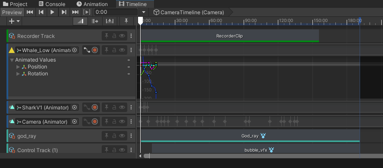Jump to the timeline start
This screenshot has width=383, height=168.
(30, 12)
